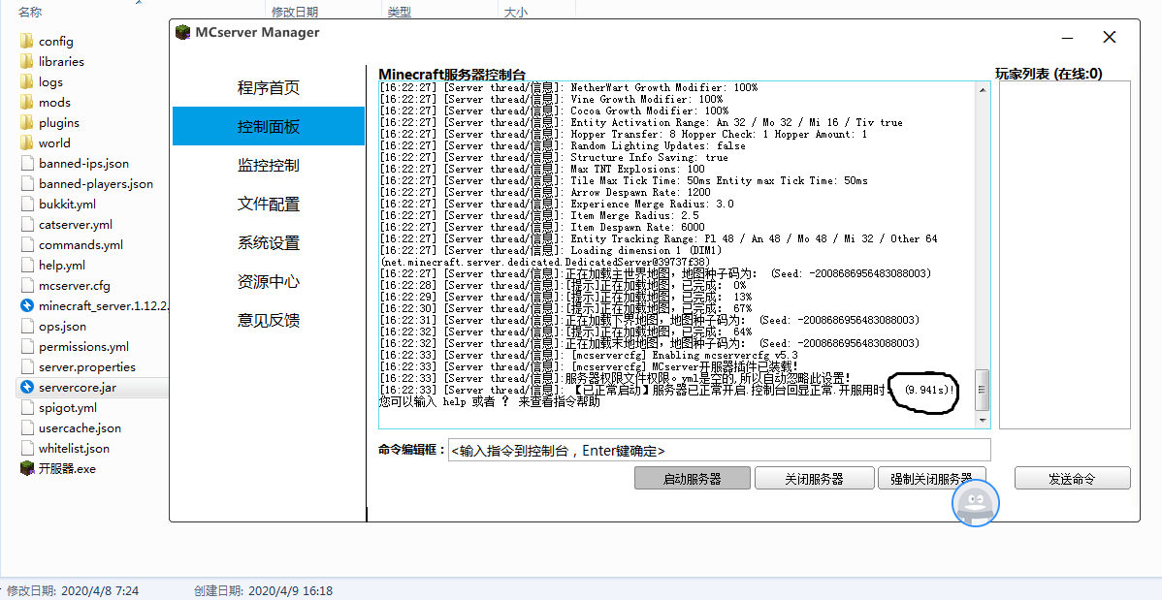Open the 监控控制 page
The width and height of the screenshot is (1162, 600).
click(269, 165)
